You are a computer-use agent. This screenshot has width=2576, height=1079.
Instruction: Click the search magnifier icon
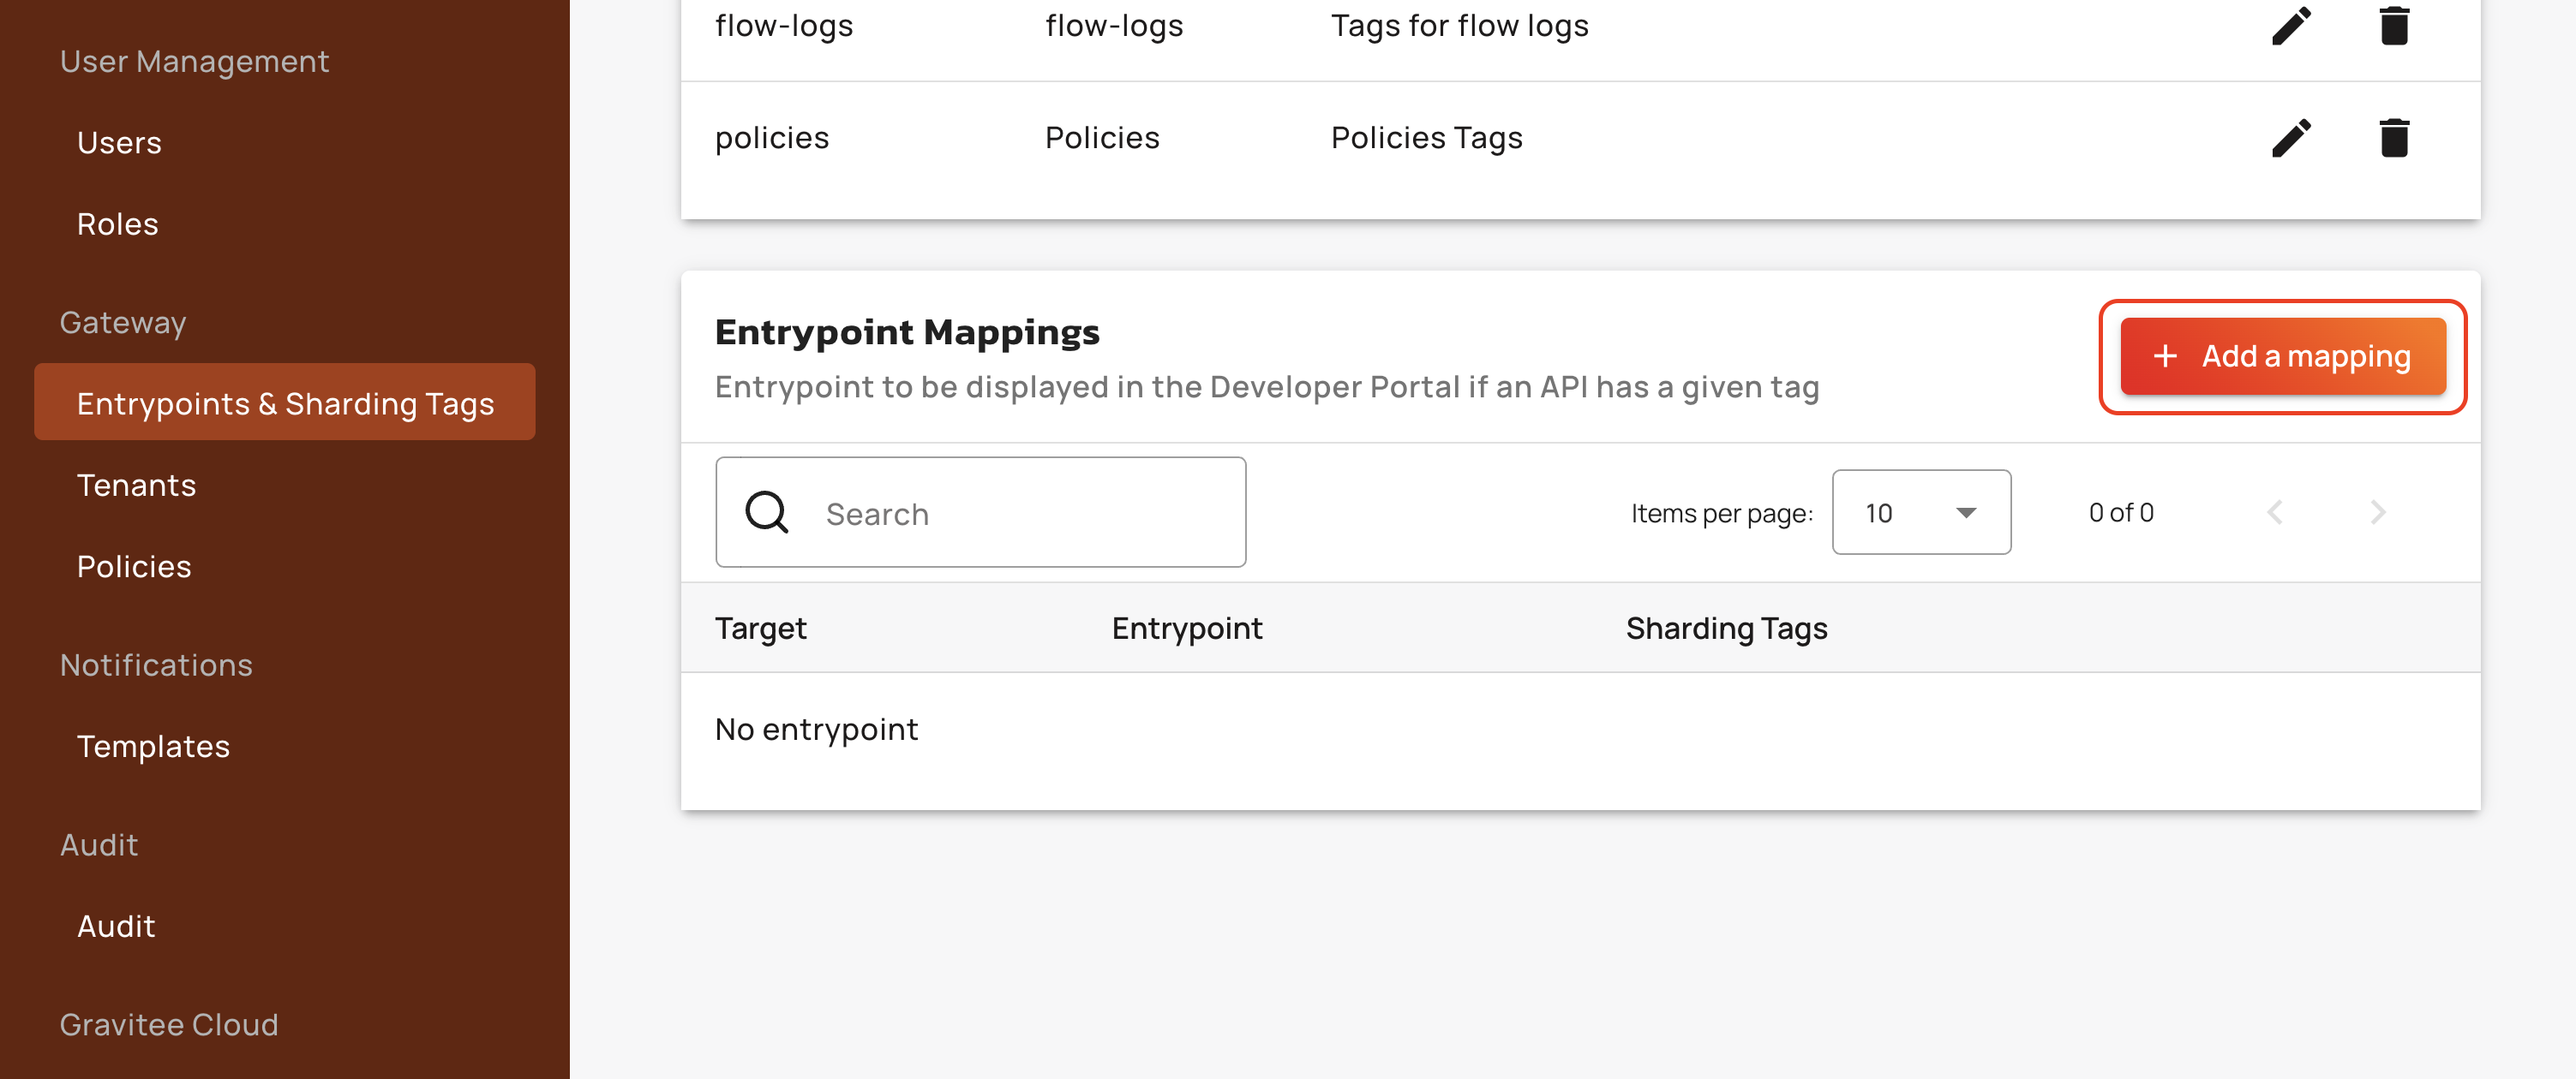(767, 512)
